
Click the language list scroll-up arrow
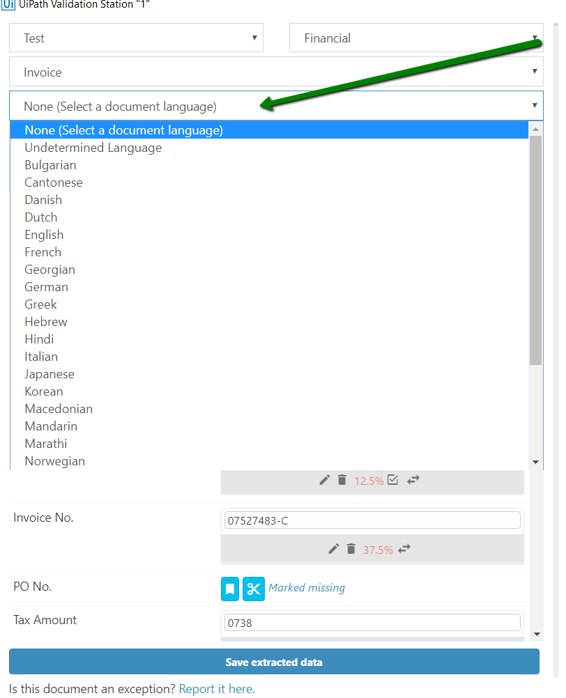(535, 129)
